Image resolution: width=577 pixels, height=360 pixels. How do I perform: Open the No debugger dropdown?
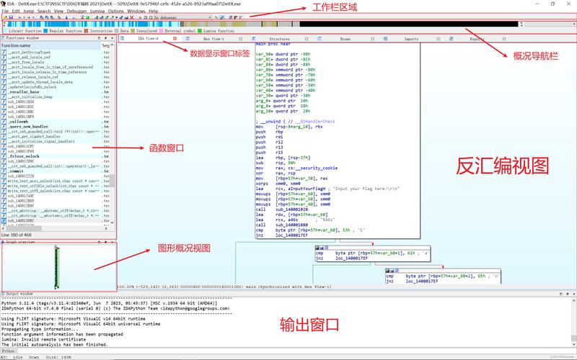pos(182,17)
